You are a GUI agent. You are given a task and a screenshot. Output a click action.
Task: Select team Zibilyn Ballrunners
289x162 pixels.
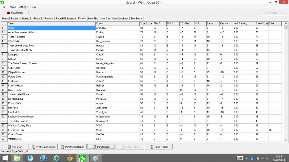pyautogui.click(x=52, y=72)
